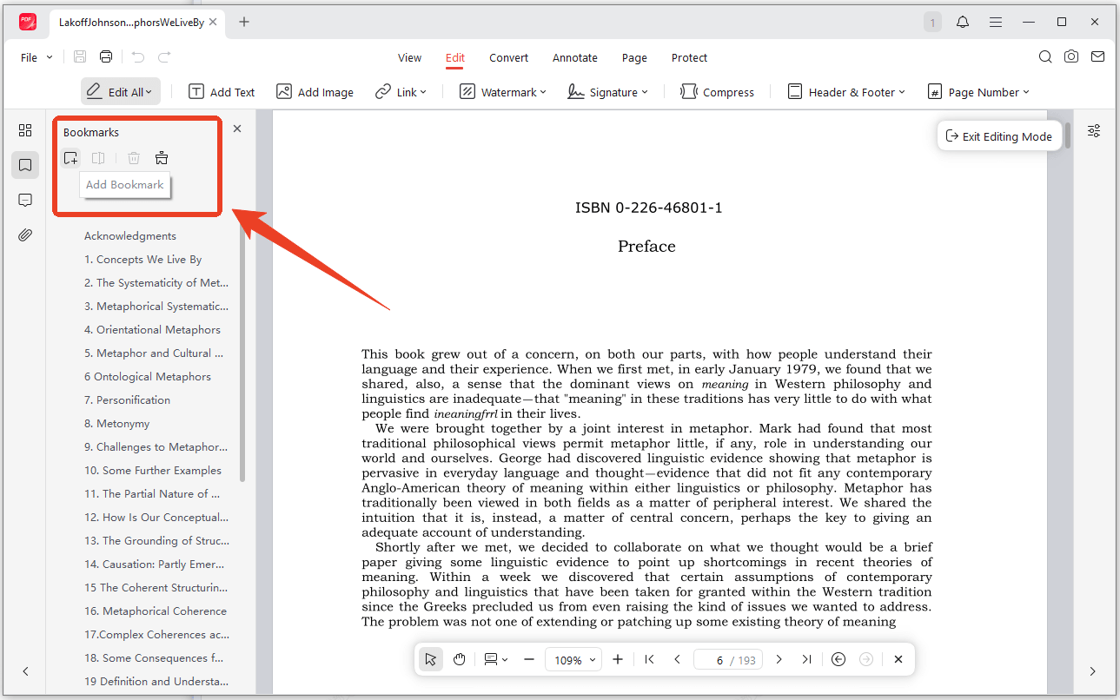Open the Signature dropdown
Screen dimensions: 1120x700
(x=607, y=92)
